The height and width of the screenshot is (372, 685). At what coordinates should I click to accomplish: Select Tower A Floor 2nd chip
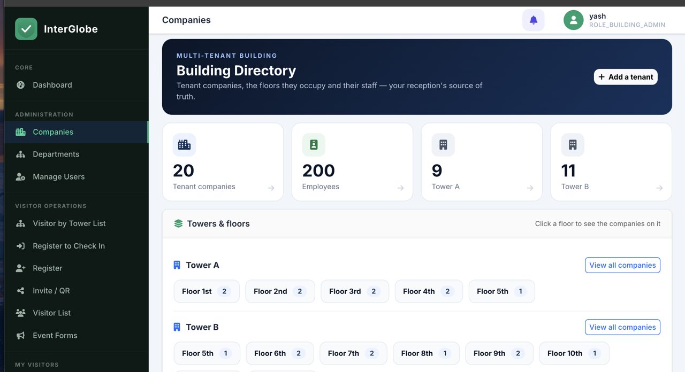point(280,291)
